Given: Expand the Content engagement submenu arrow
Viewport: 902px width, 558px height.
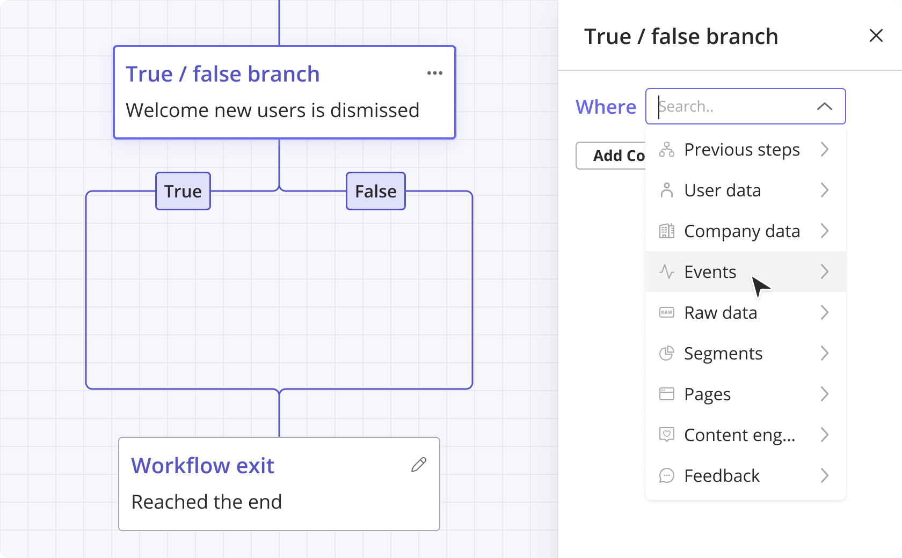Looking at the screenshot, I should [x=825, y=435].
